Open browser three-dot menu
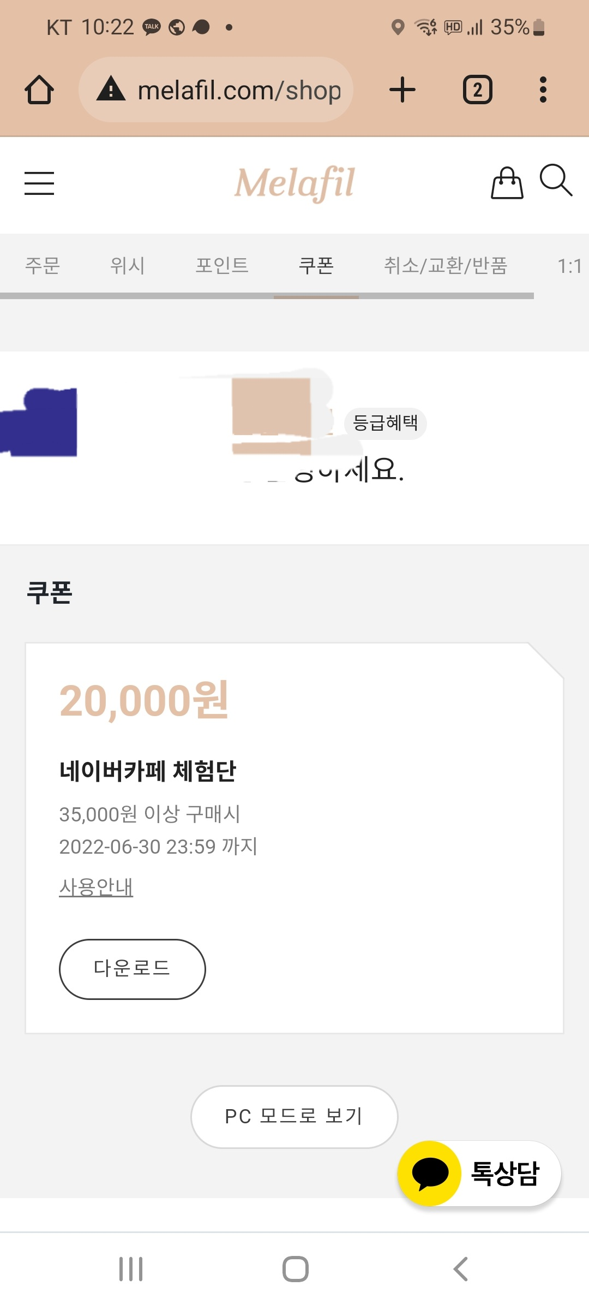This screenshot has width=589, height=1310. point(543,90)
